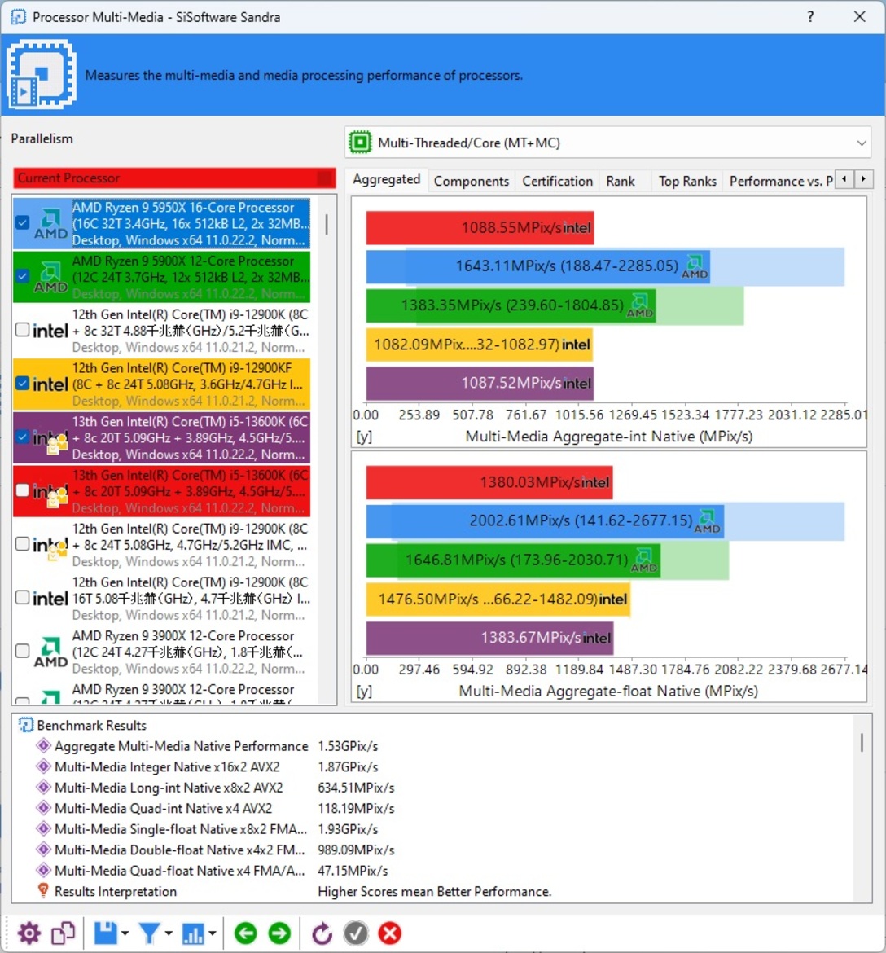Click the copy results icon
Image resolution: width=886 pixels, height=953 pixels.
coord(63,933)
